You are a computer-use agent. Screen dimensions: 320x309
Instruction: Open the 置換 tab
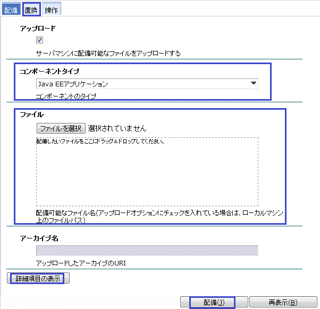(32, 10)
